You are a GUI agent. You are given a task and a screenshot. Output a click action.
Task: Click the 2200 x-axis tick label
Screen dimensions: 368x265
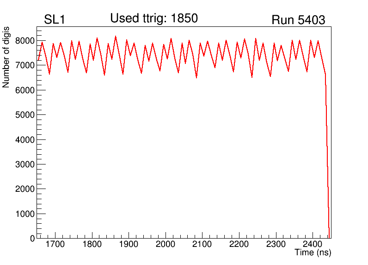pos(239,244)
